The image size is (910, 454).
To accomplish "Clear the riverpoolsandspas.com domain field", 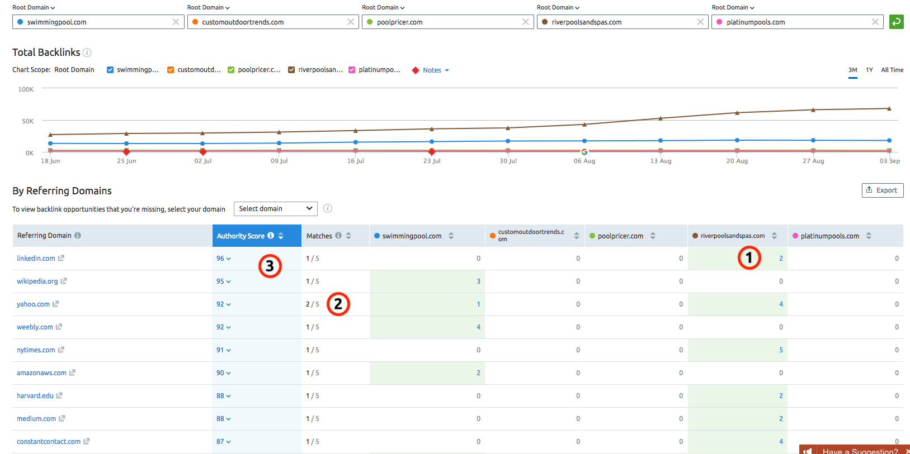I will point(700,22).
